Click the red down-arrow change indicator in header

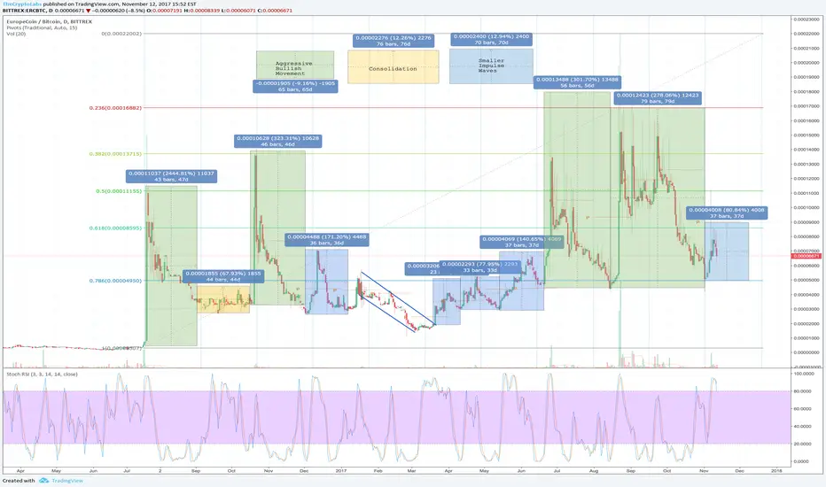coord(89,11)
